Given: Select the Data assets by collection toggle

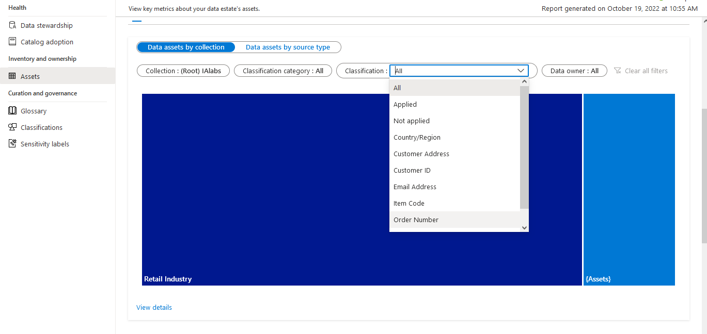Looking at the screenshot, I should click(186, 47).
